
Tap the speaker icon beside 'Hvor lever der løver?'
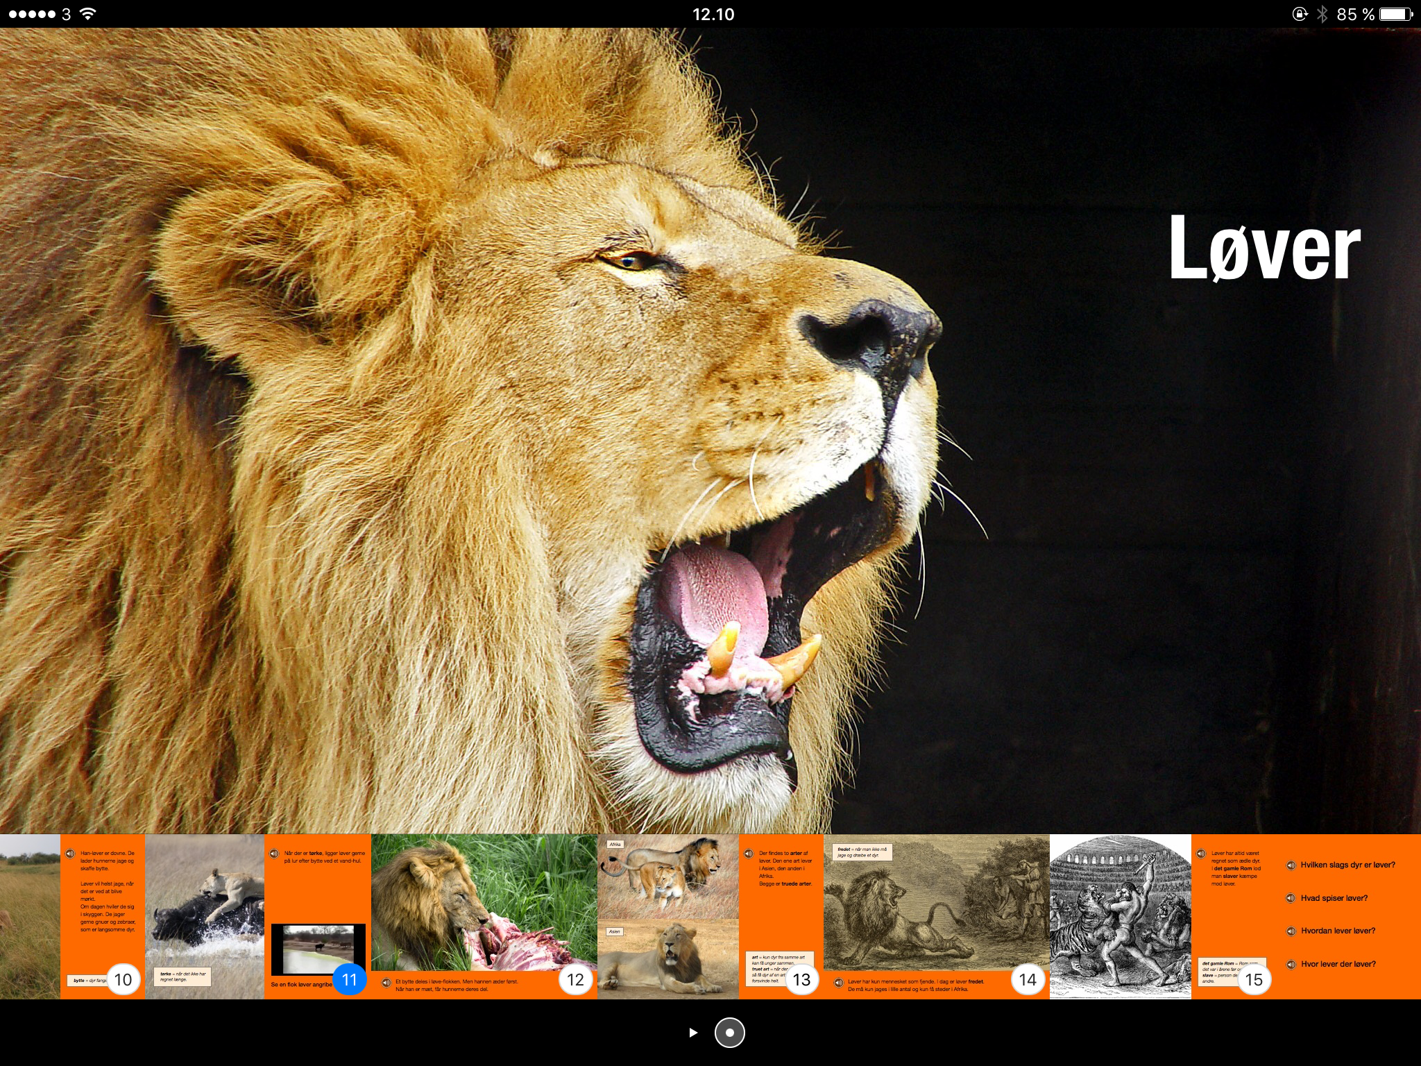pos(1291,965)
